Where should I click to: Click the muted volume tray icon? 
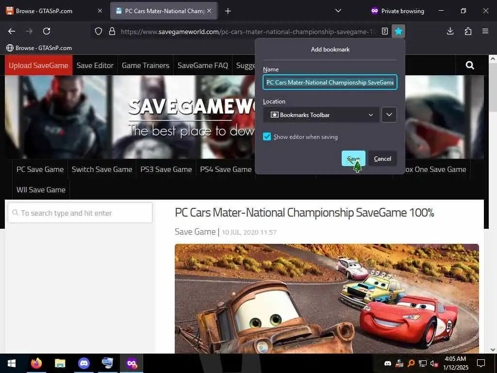click(x=434, y=363)
